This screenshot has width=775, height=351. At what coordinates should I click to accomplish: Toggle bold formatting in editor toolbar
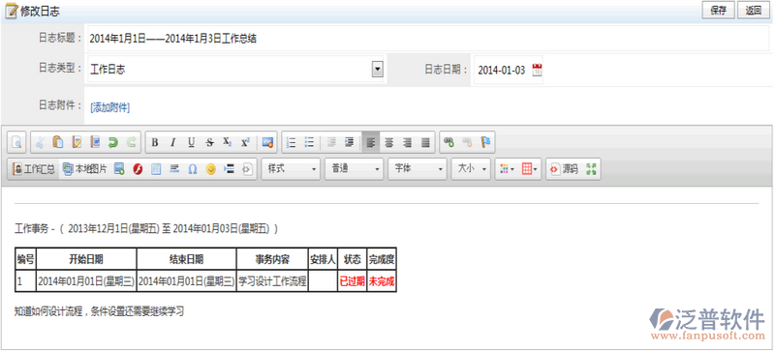[155, 143]
